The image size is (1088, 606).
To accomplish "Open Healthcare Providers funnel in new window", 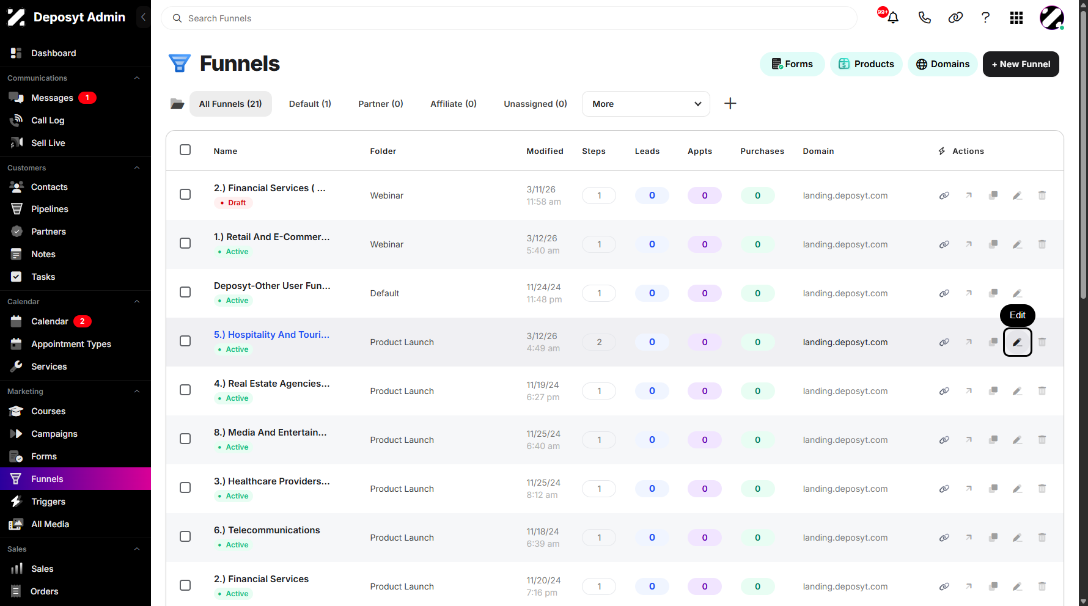I will [x=969, y=489].
